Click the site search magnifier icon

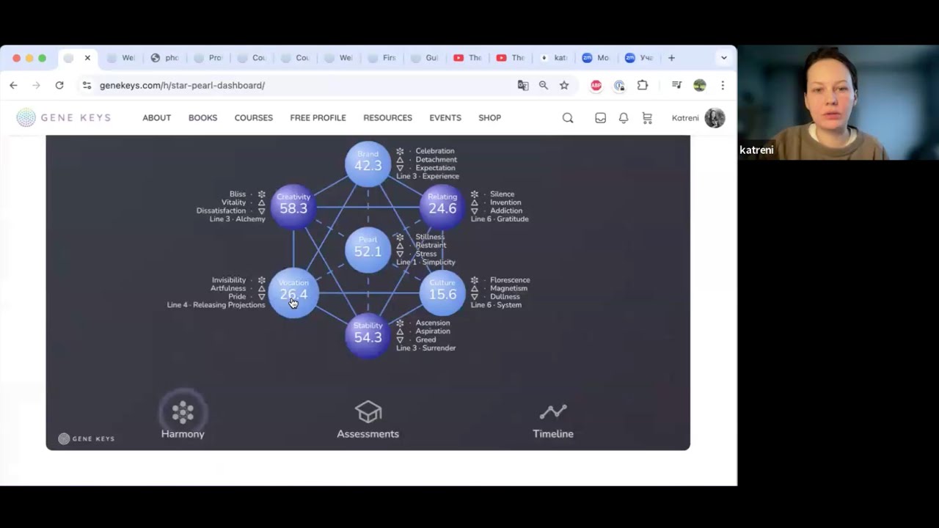(568, 118)
